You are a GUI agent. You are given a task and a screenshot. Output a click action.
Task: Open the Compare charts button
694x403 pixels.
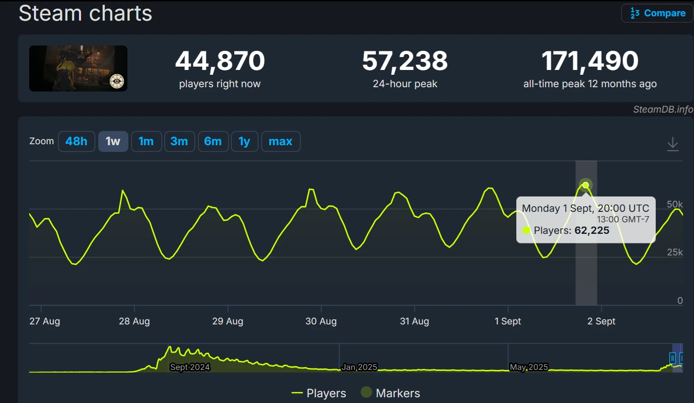(657, 13)
